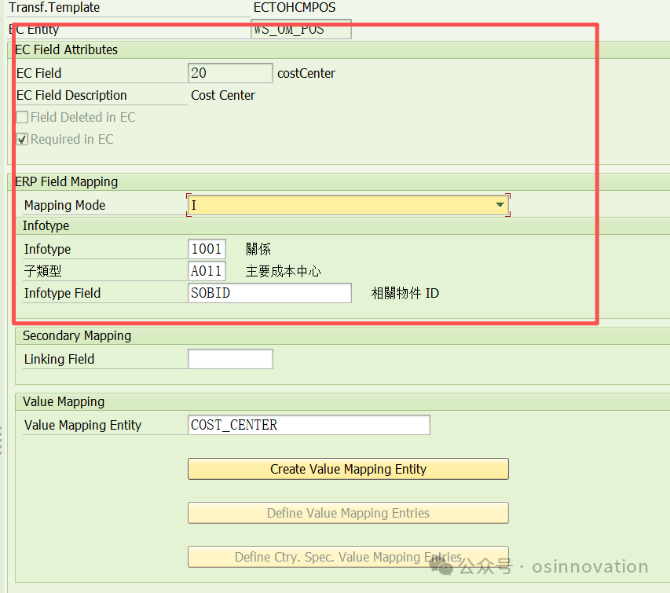The width and height of the screenshot is (670, 593).
Task: Click the 子類型 label
Action: 42,271
